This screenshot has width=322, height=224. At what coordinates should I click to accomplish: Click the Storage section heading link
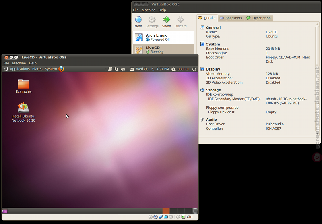pyautogui.click(x=214, y=90)
